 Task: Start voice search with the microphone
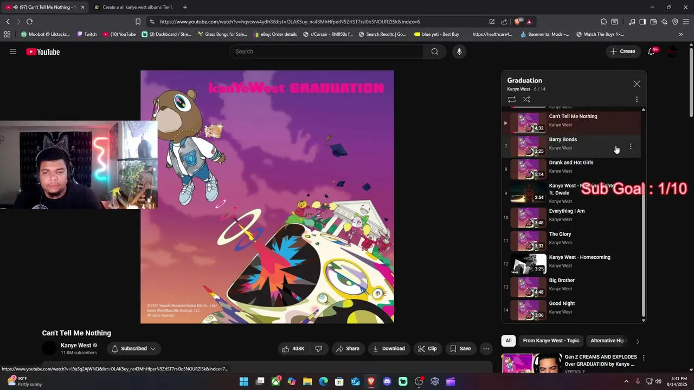point(459,51)
